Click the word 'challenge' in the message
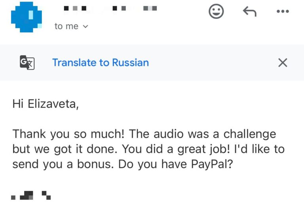This screenshot has height=202, width=304. click(250, 134)
